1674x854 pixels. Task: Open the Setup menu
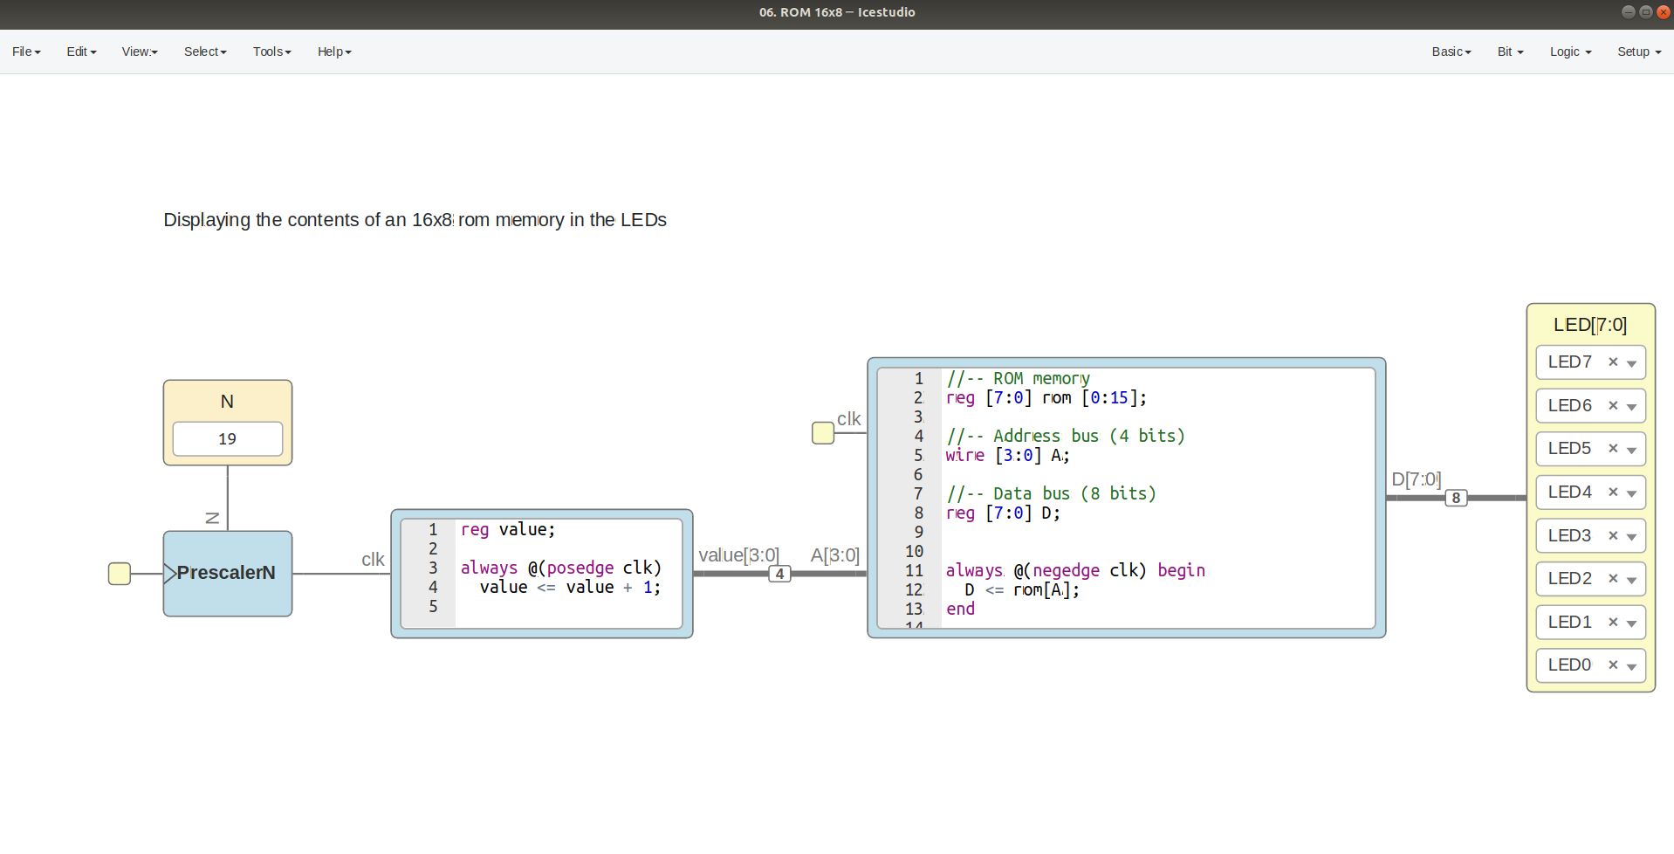point(1638,52)
